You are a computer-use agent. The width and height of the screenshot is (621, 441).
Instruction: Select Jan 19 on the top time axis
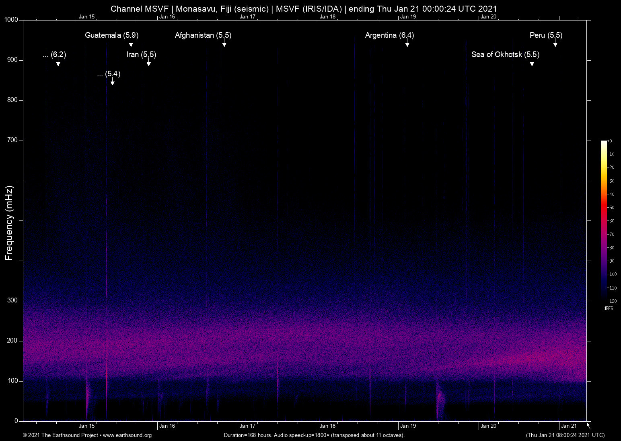click(408, 16)
